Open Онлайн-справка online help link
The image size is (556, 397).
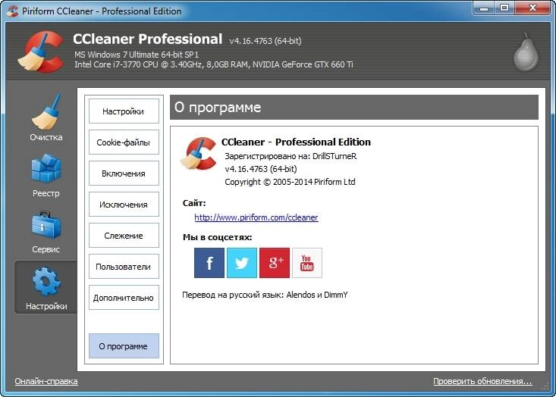(46, 381)
